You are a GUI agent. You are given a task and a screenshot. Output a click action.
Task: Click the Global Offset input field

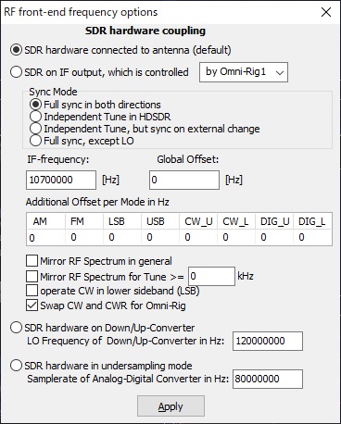coord(184,180)
